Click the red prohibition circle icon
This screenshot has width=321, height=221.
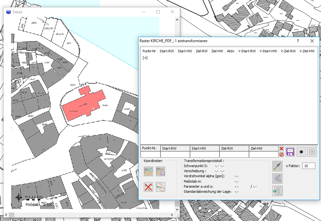tap(281, 155)
